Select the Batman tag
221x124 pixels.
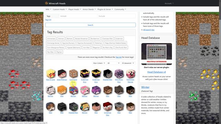click(x=69, y=39)
